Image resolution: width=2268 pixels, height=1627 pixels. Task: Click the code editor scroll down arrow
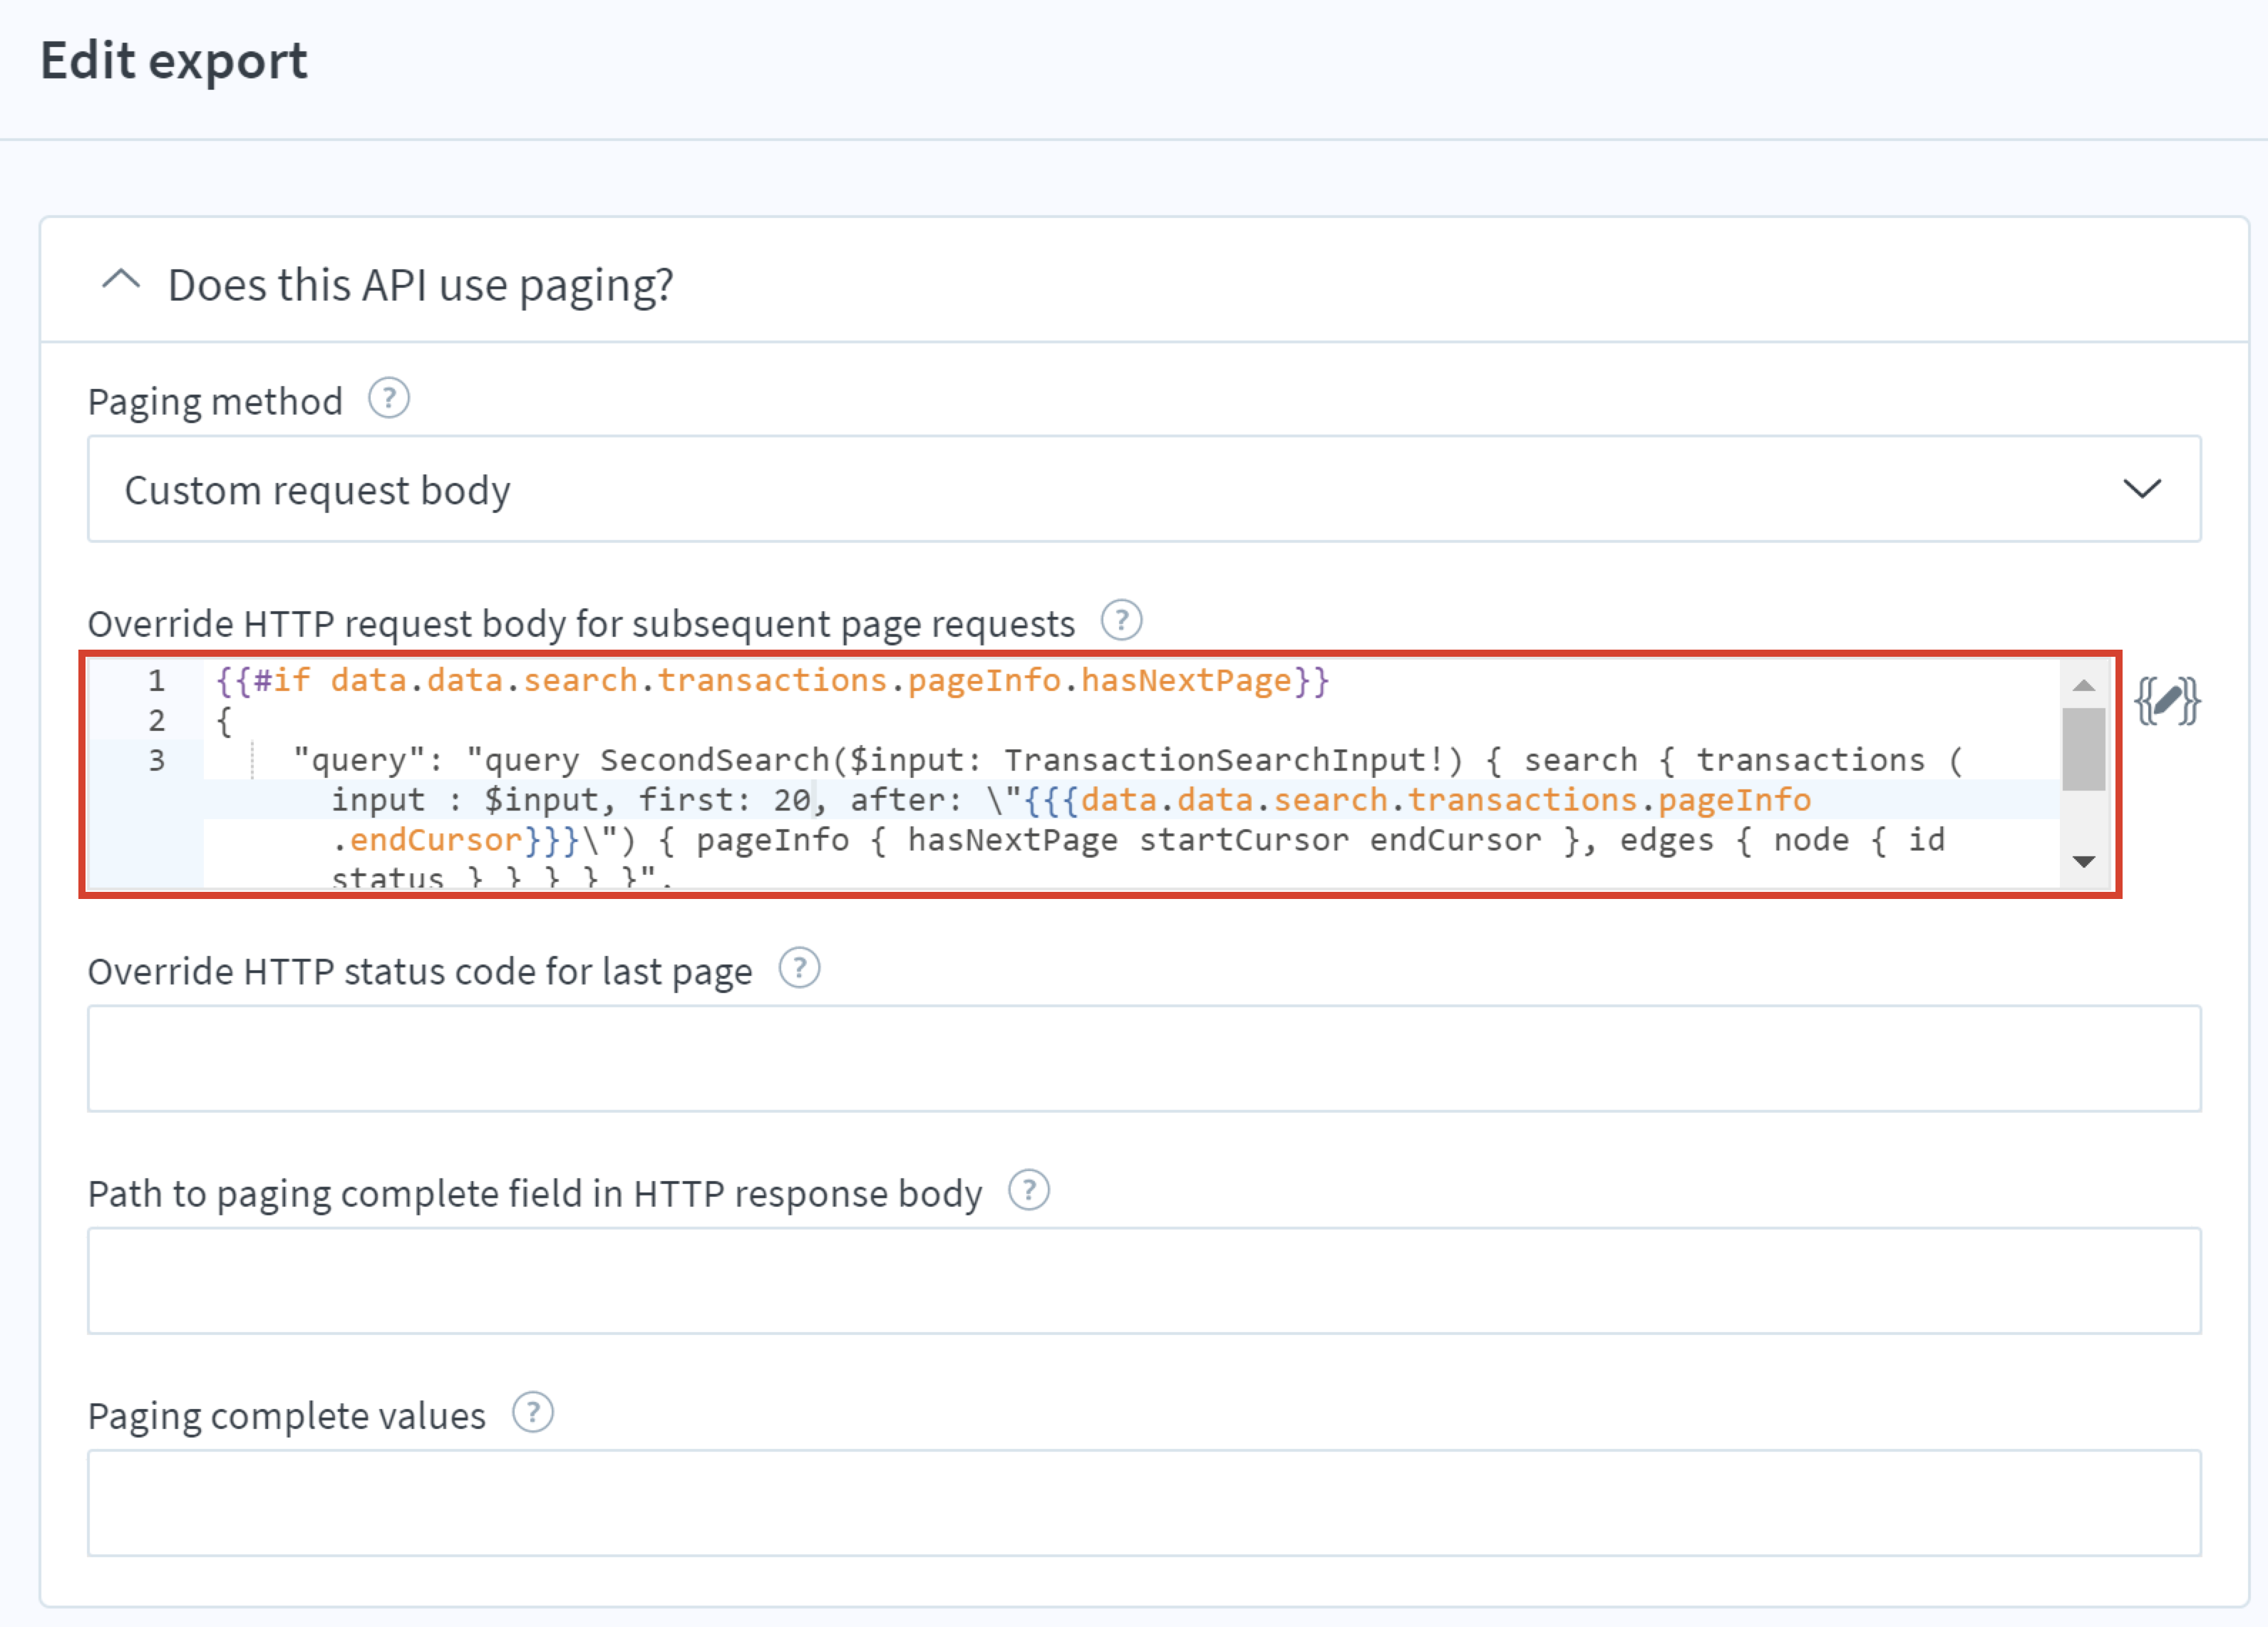[x=2084, y=861]
